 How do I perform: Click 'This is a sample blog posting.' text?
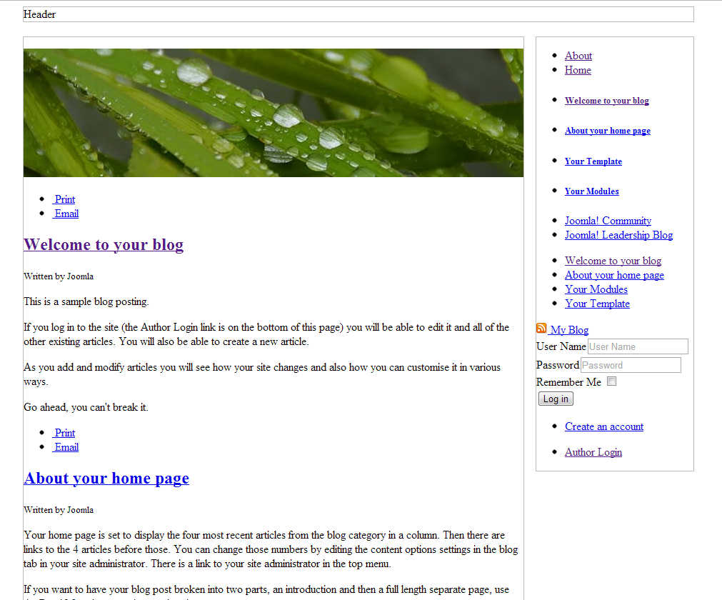pyautogui.click(x=86, y=301)
